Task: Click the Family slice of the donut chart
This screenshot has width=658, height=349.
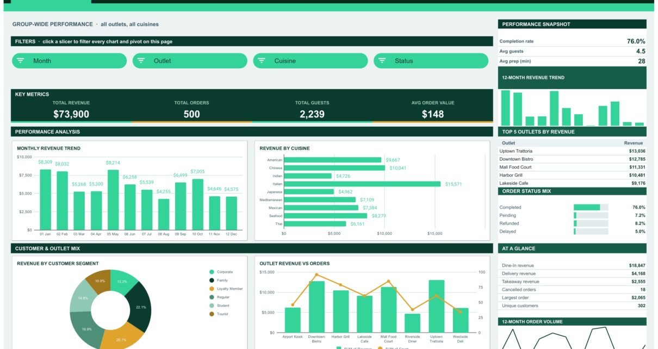Action: coord(139,308)
